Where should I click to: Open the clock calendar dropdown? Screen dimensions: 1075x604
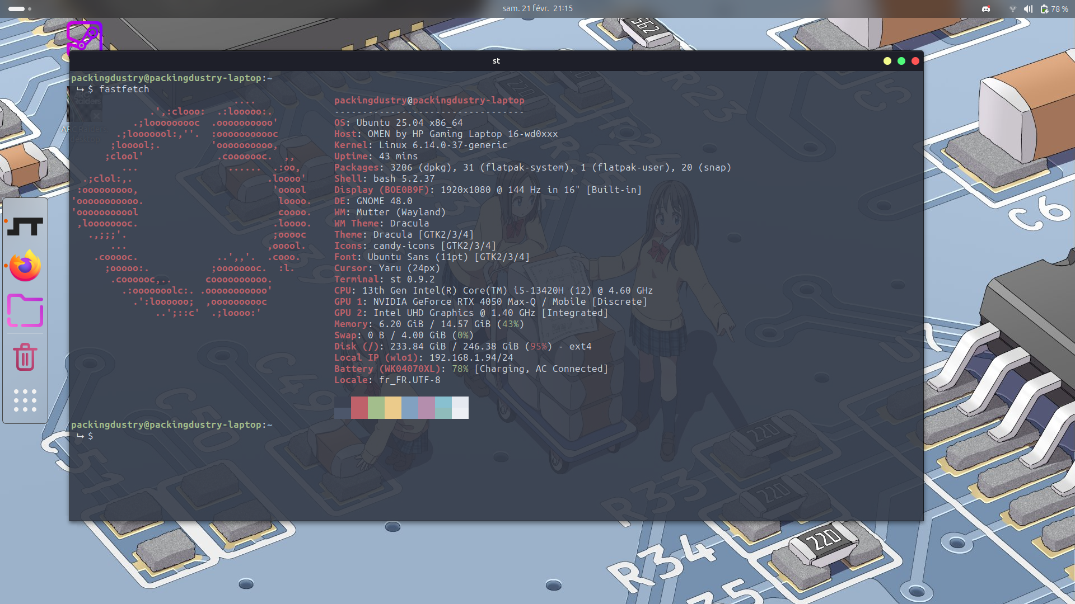click(x=537, y=9)
